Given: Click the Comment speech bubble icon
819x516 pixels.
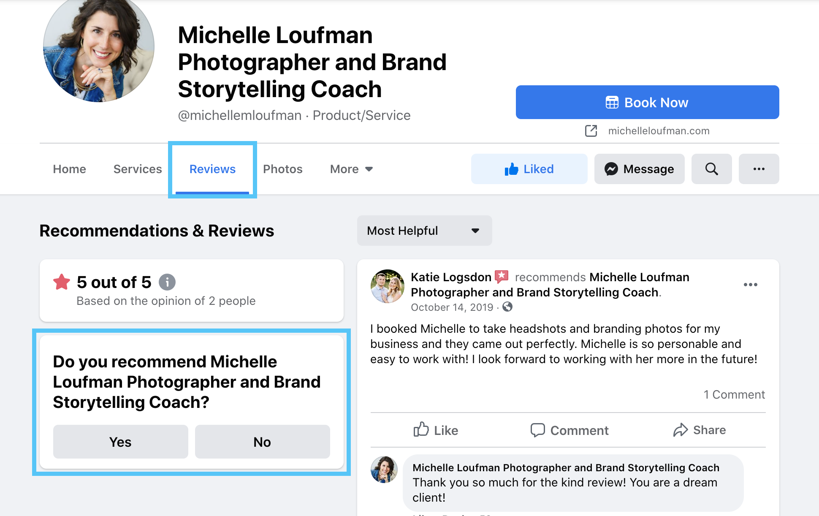Looking at the screenshot, I should pyautogui.click(x=538, y=430).
